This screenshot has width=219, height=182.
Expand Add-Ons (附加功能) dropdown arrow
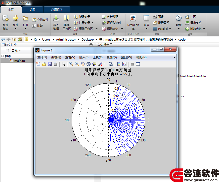pos(204,29)
